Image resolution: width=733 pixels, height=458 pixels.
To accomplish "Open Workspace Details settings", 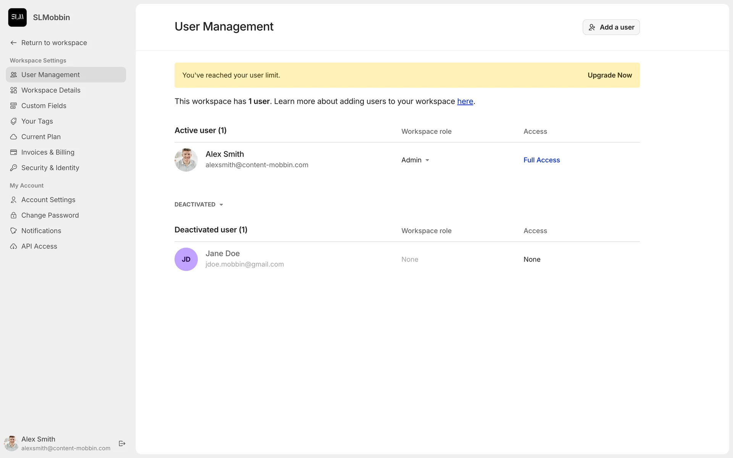I will tap(51, 90).
